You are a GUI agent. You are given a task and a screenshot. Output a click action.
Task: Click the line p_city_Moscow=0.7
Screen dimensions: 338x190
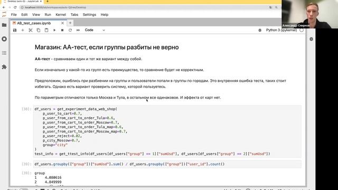point(61,140)
